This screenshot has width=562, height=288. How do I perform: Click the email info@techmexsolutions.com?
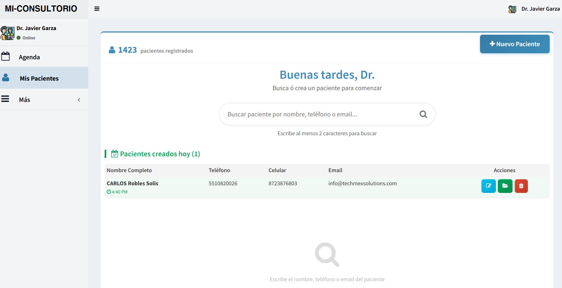(363, 183)
